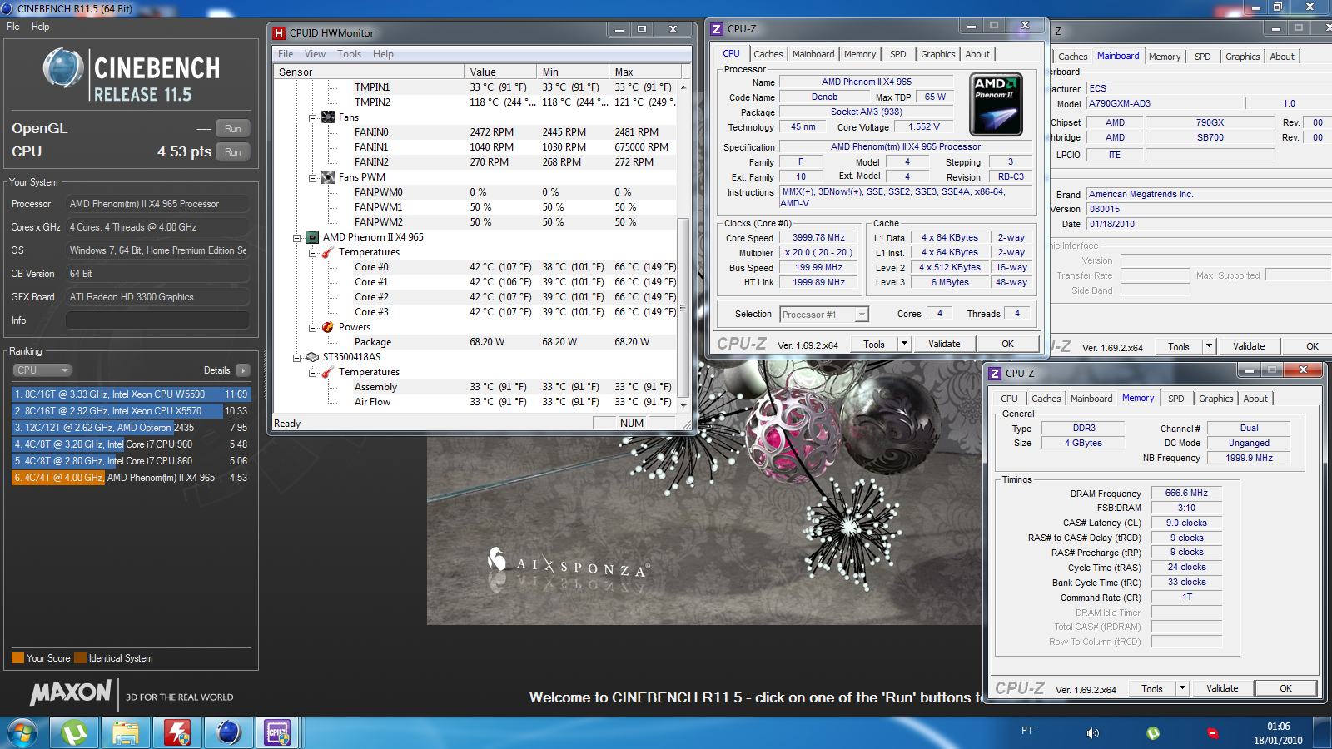Collapse the Fans node in HWMonitor
The width and height of the screenshot is (1332, 749).
point(312,118)
